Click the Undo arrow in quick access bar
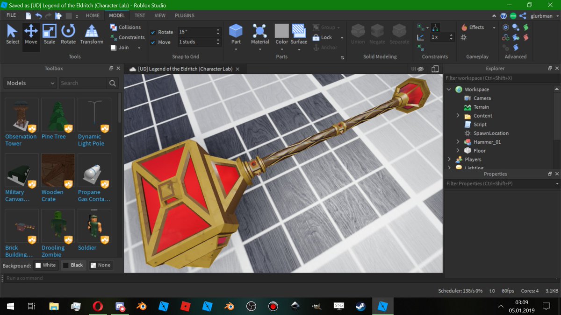Viewport: 561px width, 315px height. [x=38, y=15]
